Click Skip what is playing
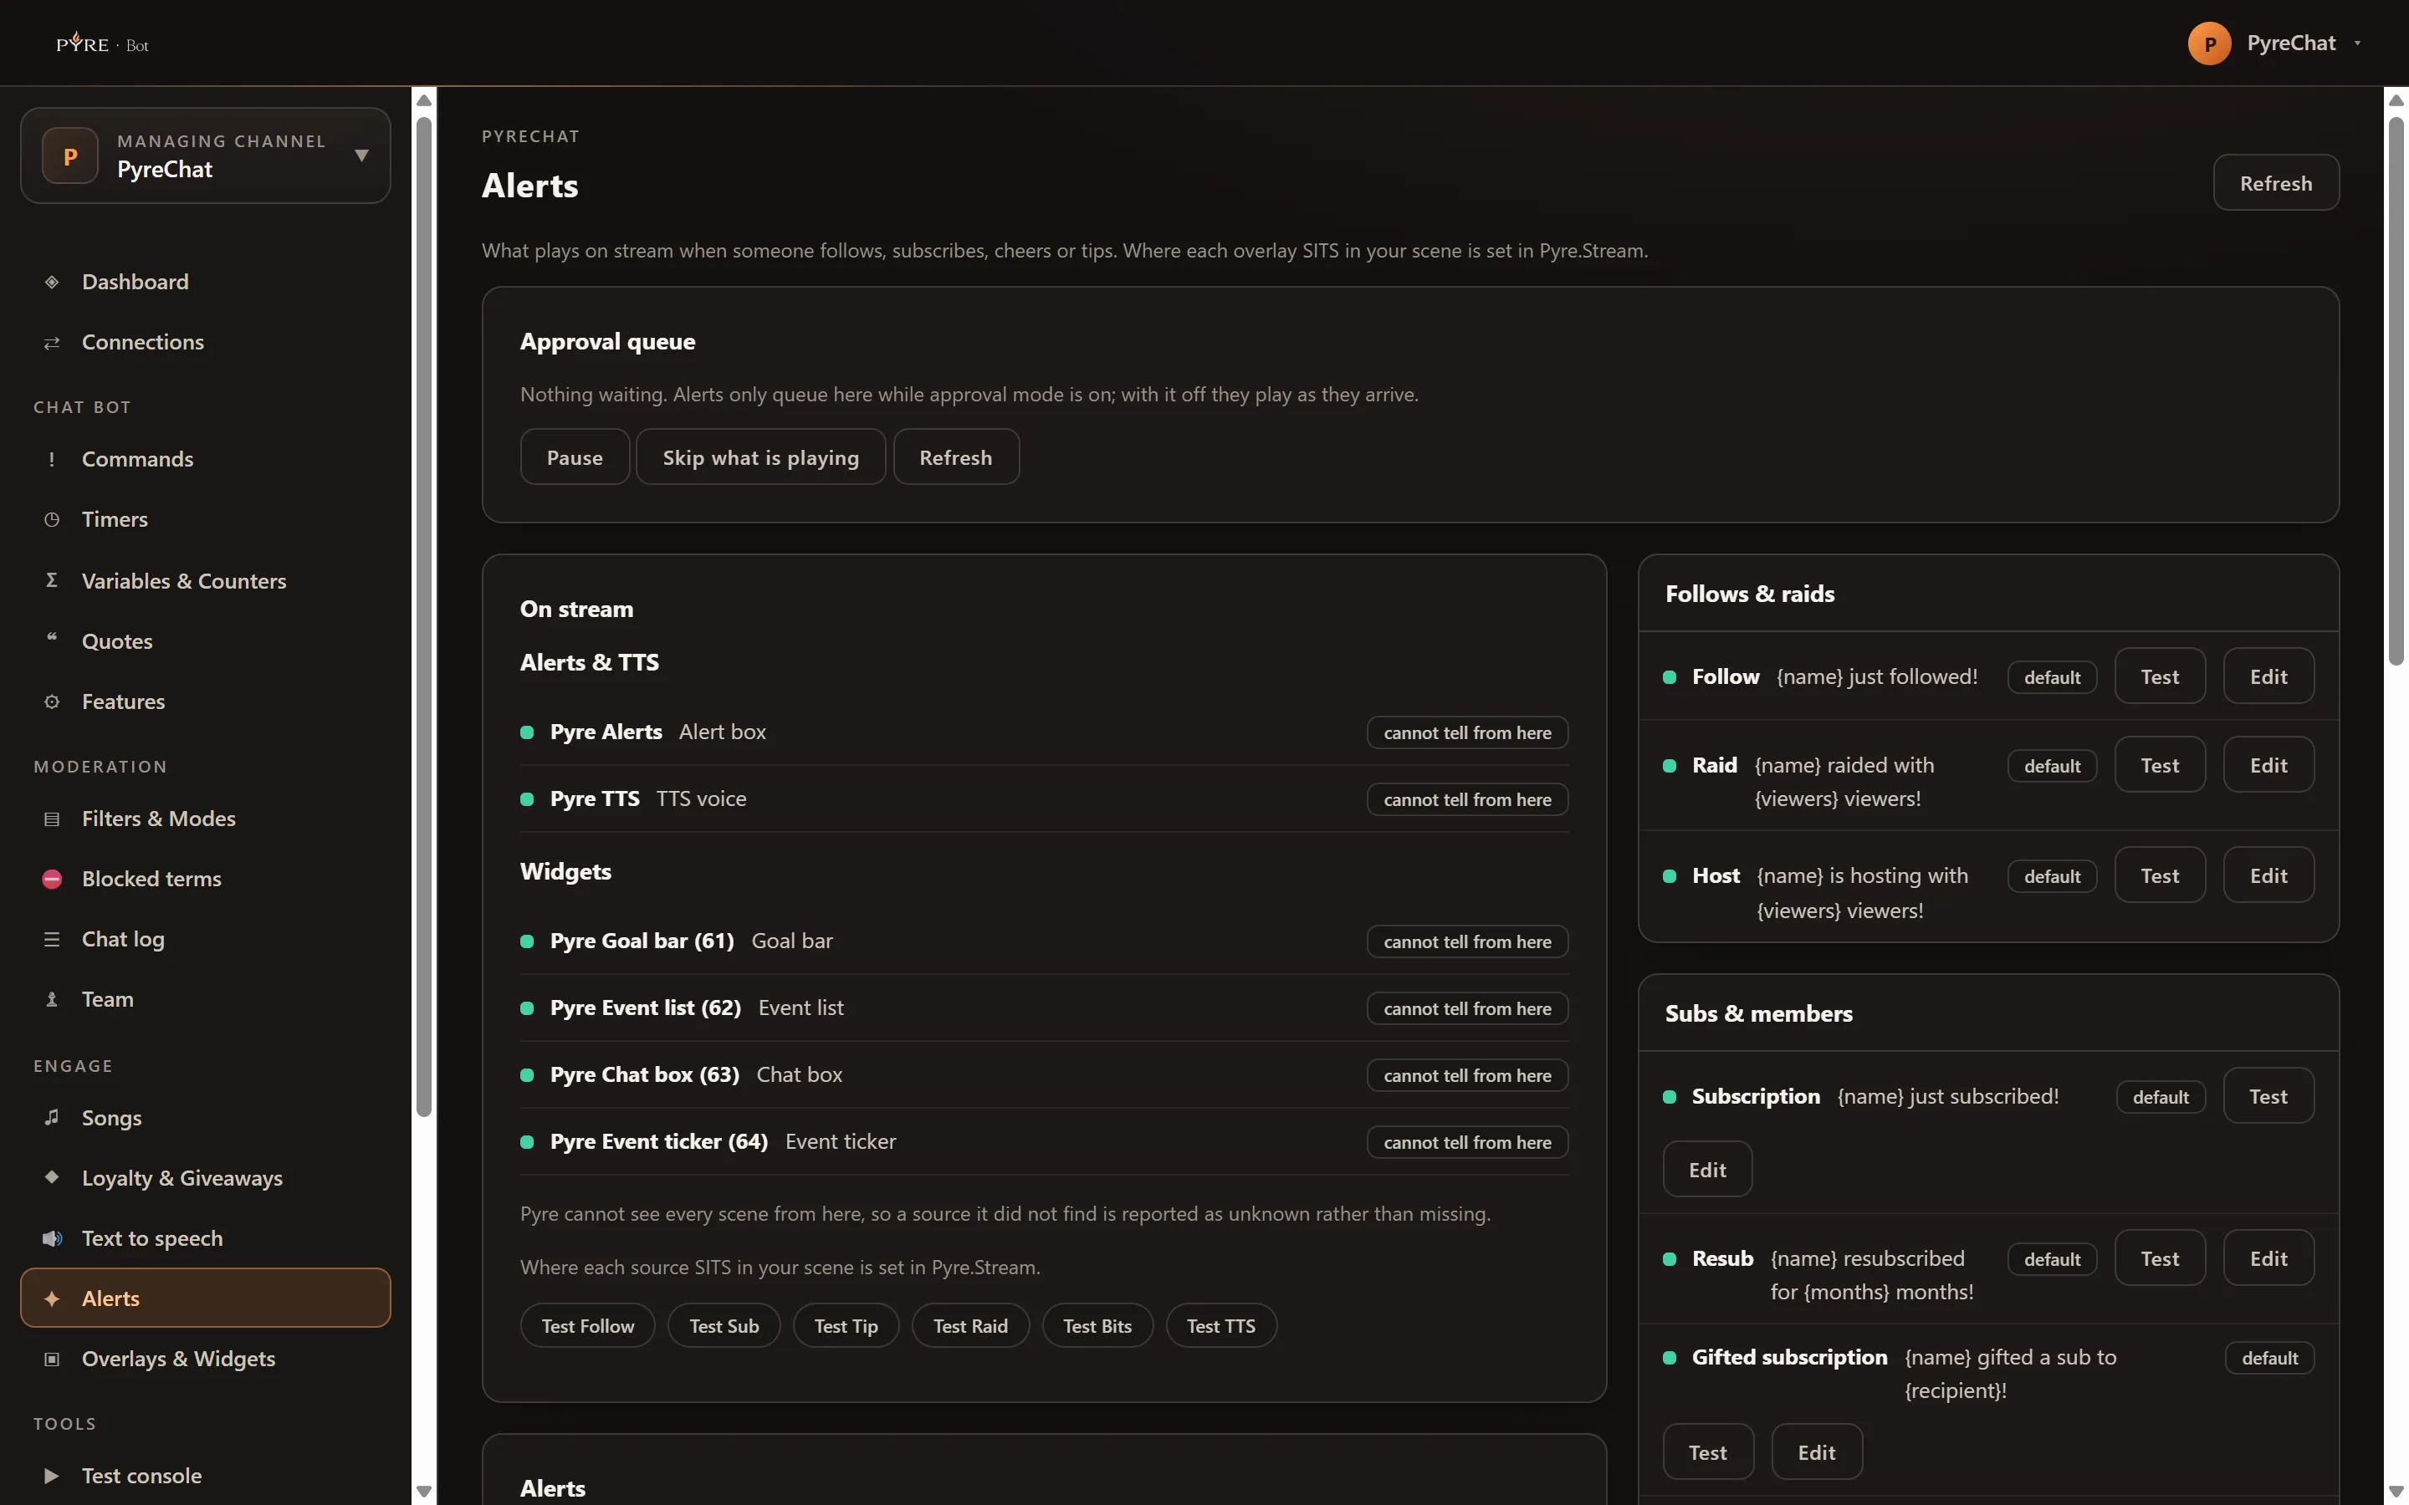Image resolution: width=2409 pixels, height=1505 pixels. tap(760, 457)
